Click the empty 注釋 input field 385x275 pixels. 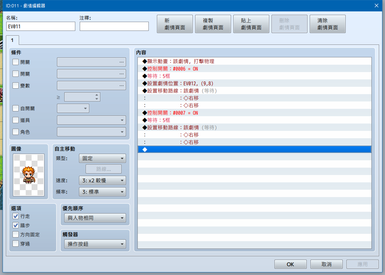point(114,26)
